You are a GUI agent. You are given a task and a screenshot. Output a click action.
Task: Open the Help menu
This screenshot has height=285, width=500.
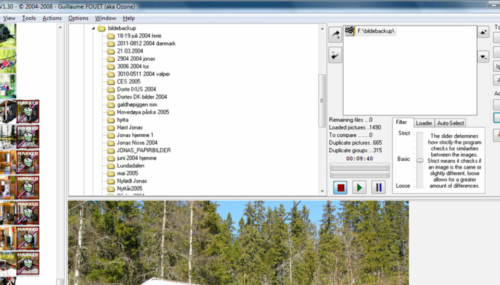[x=129, y=18]
